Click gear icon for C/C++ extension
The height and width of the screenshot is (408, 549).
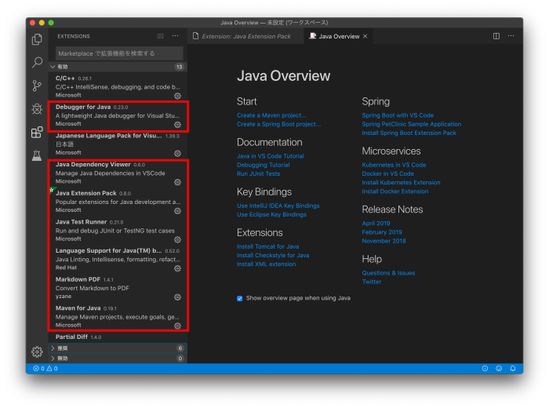[178, 96]
